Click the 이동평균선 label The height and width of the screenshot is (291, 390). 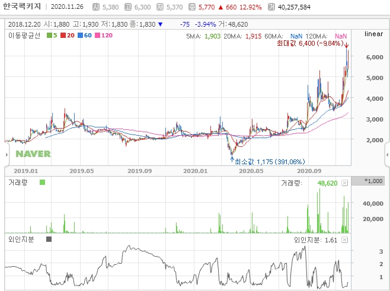[x=24, y=36]
